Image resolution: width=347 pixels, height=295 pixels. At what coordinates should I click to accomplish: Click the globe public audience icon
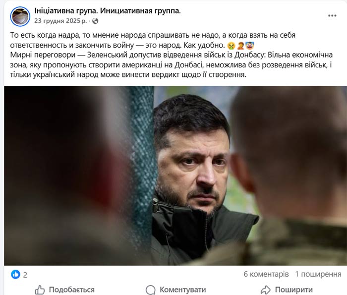[x=95, y=21]
